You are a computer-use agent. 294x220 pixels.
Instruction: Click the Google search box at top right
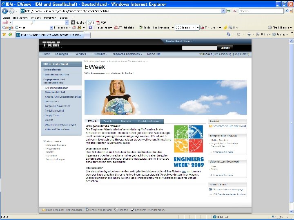coord(261,11)
